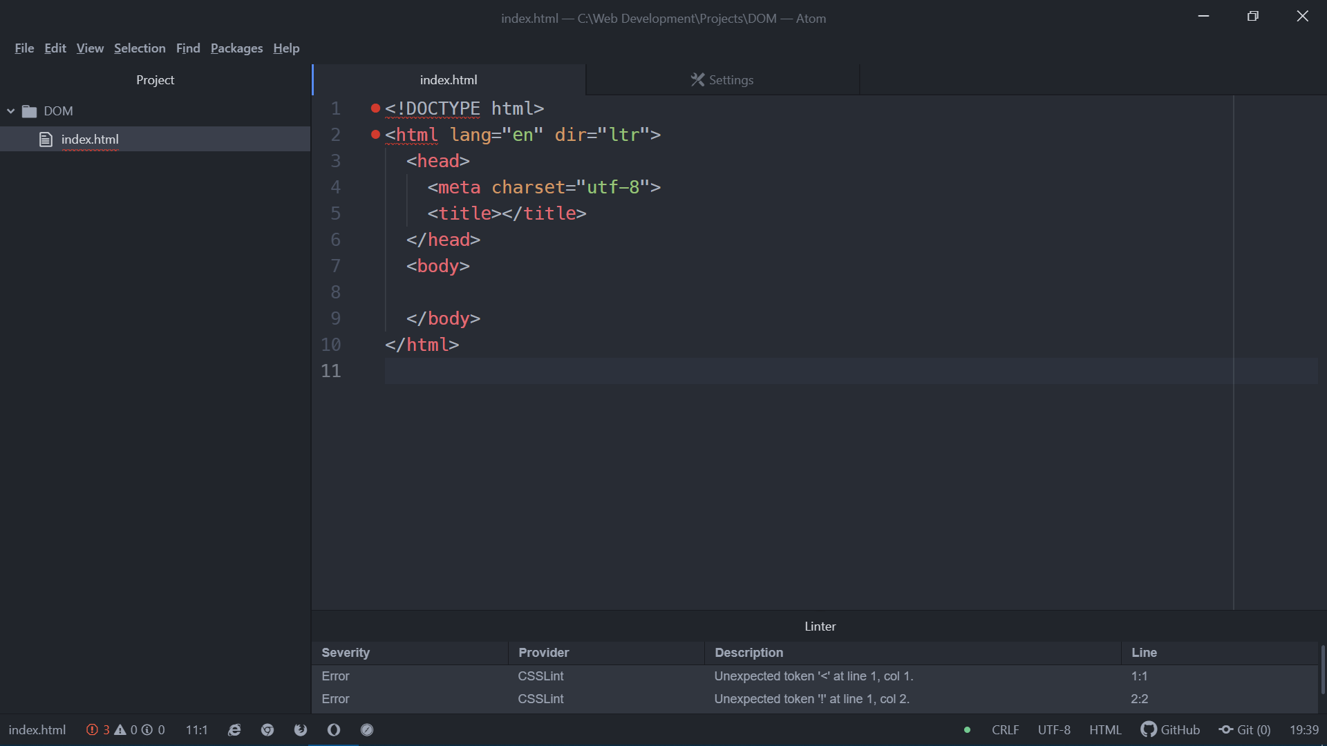Select index.html in the project tree
The width and height of the screenshot is (1327, 746).
point(90,140)
